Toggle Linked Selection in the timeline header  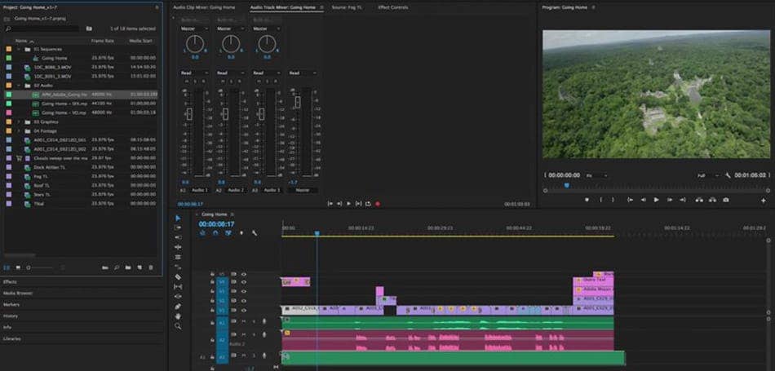tap(228, 232)
